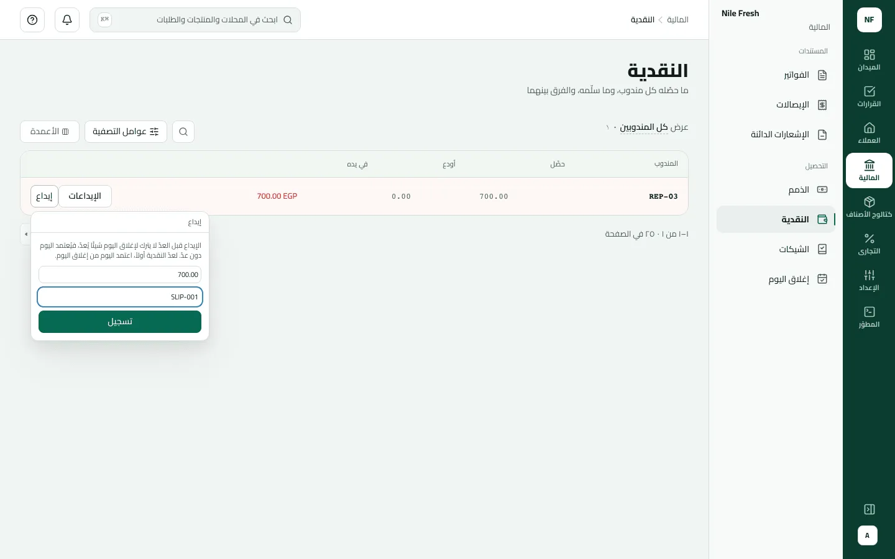Open the الميدان section in the rail
Image resolution: width=895 pixels, height=559 pixels.
point(869,60)
